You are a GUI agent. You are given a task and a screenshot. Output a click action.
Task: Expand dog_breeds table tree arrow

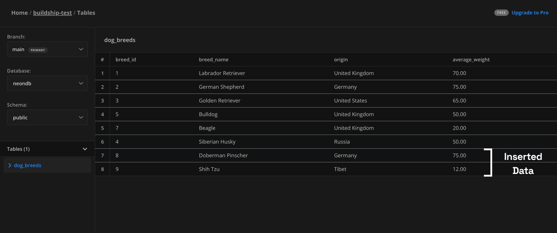point(10,166)
